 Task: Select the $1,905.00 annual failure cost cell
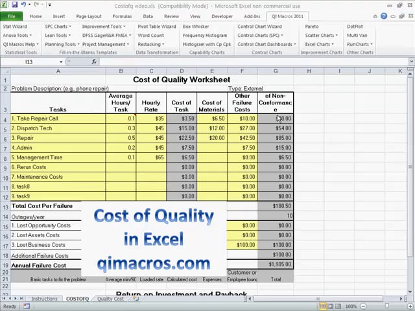tap(276, 264)
